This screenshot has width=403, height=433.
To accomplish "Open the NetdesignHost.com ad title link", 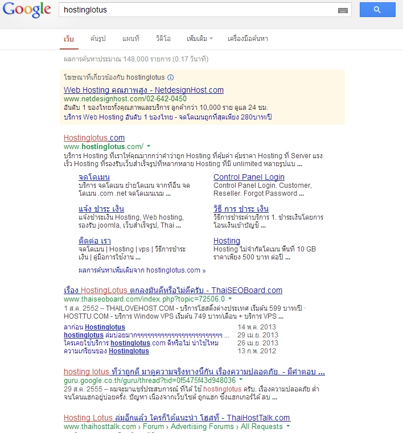I will click(143, 90).
